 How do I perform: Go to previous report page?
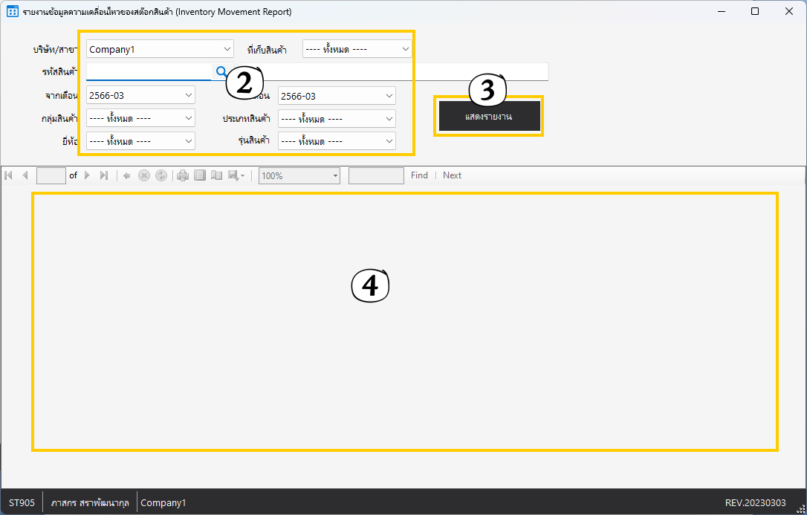click(x=25, y=175)
